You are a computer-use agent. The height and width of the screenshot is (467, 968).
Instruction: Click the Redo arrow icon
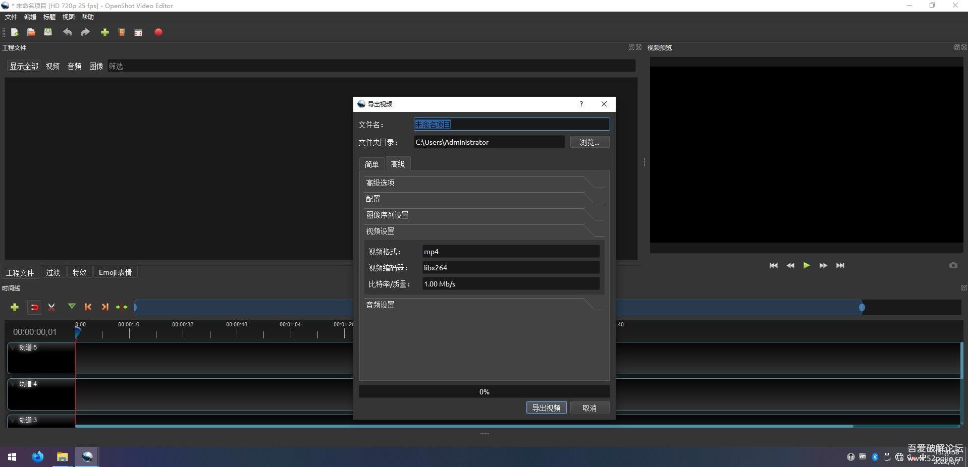click(x=85, y=32)
